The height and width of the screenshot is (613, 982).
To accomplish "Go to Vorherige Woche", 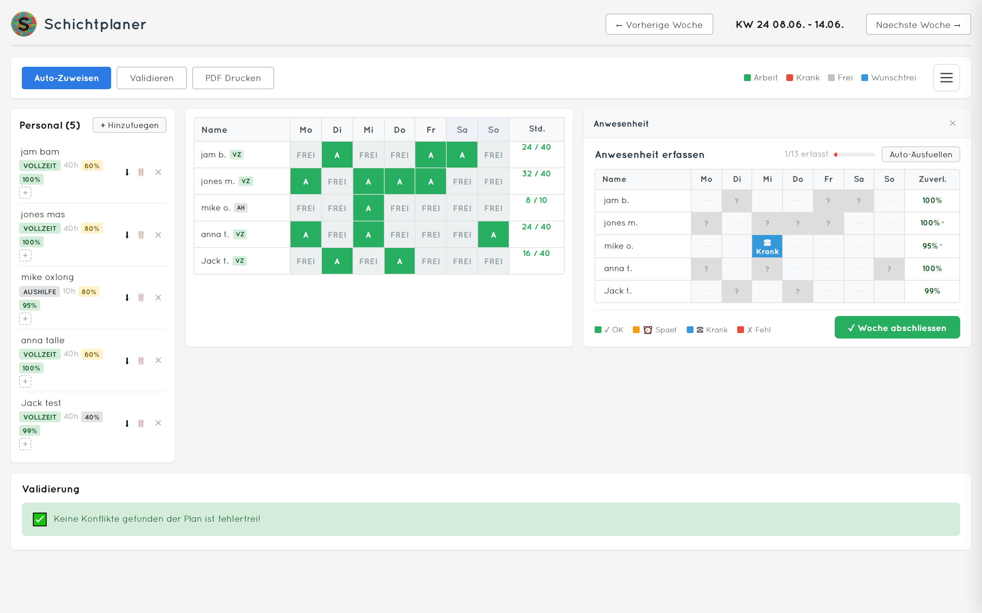I will pos(659,24).
